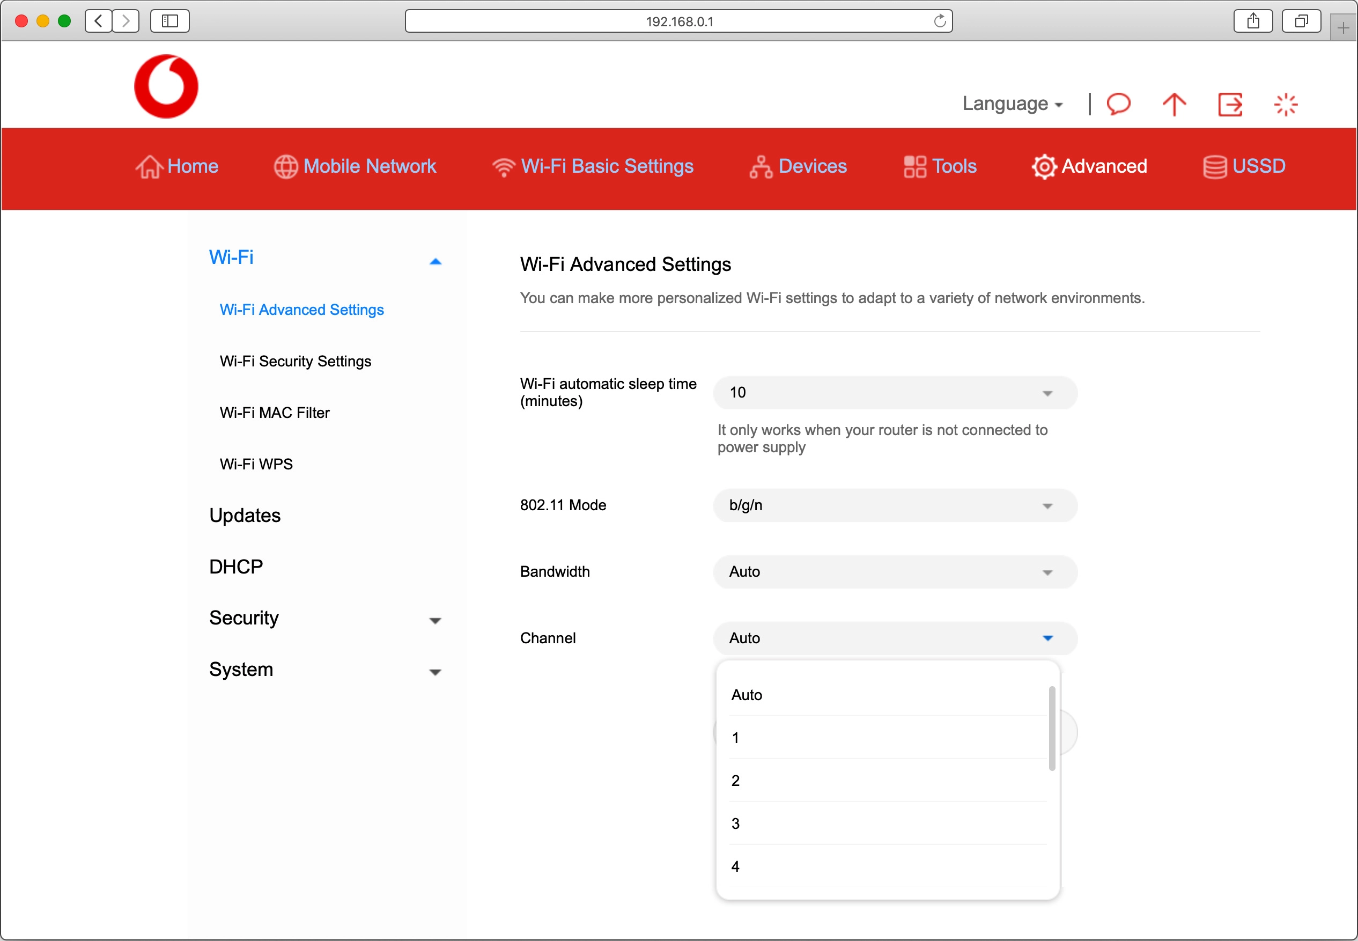Reload page with browser refresh icon

(940, 21)
